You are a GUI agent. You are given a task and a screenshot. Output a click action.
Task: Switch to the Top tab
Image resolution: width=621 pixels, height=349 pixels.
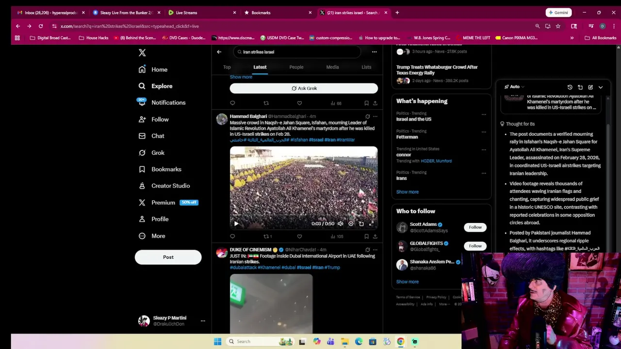coord(227,67)
